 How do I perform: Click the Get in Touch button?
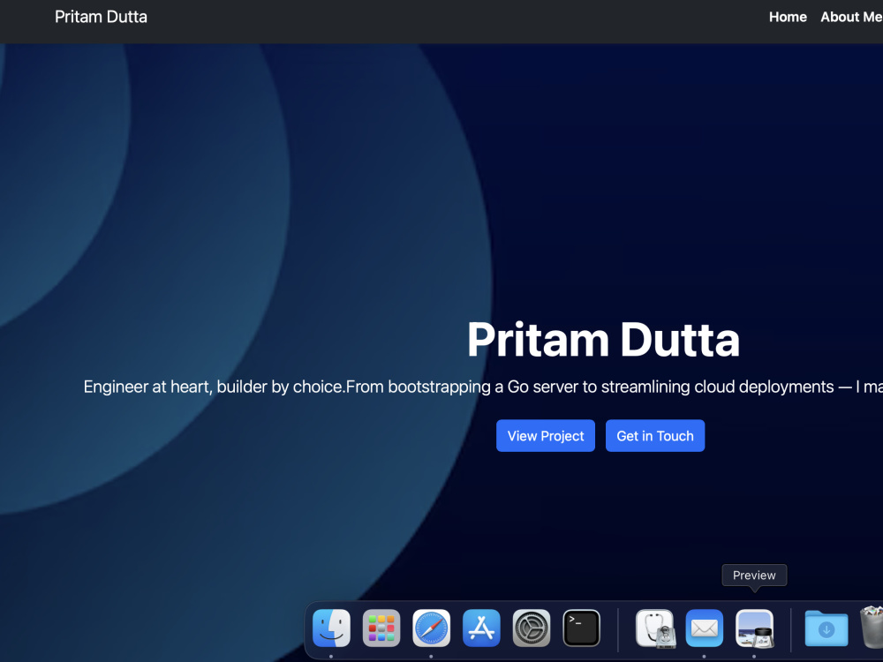[x=655, y=436]
